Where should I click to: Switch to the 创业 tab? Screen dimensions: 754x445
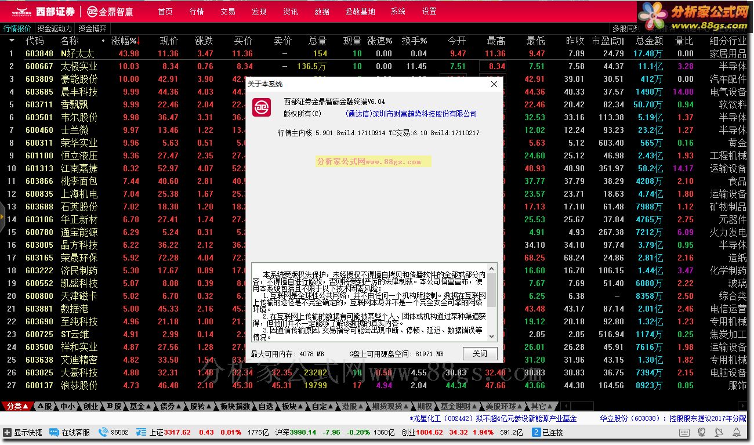90,406
